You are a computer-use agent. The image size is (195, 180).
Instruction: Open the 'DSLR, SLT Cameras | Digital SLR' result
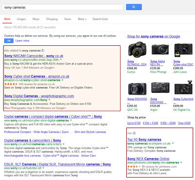pos(58,164)
